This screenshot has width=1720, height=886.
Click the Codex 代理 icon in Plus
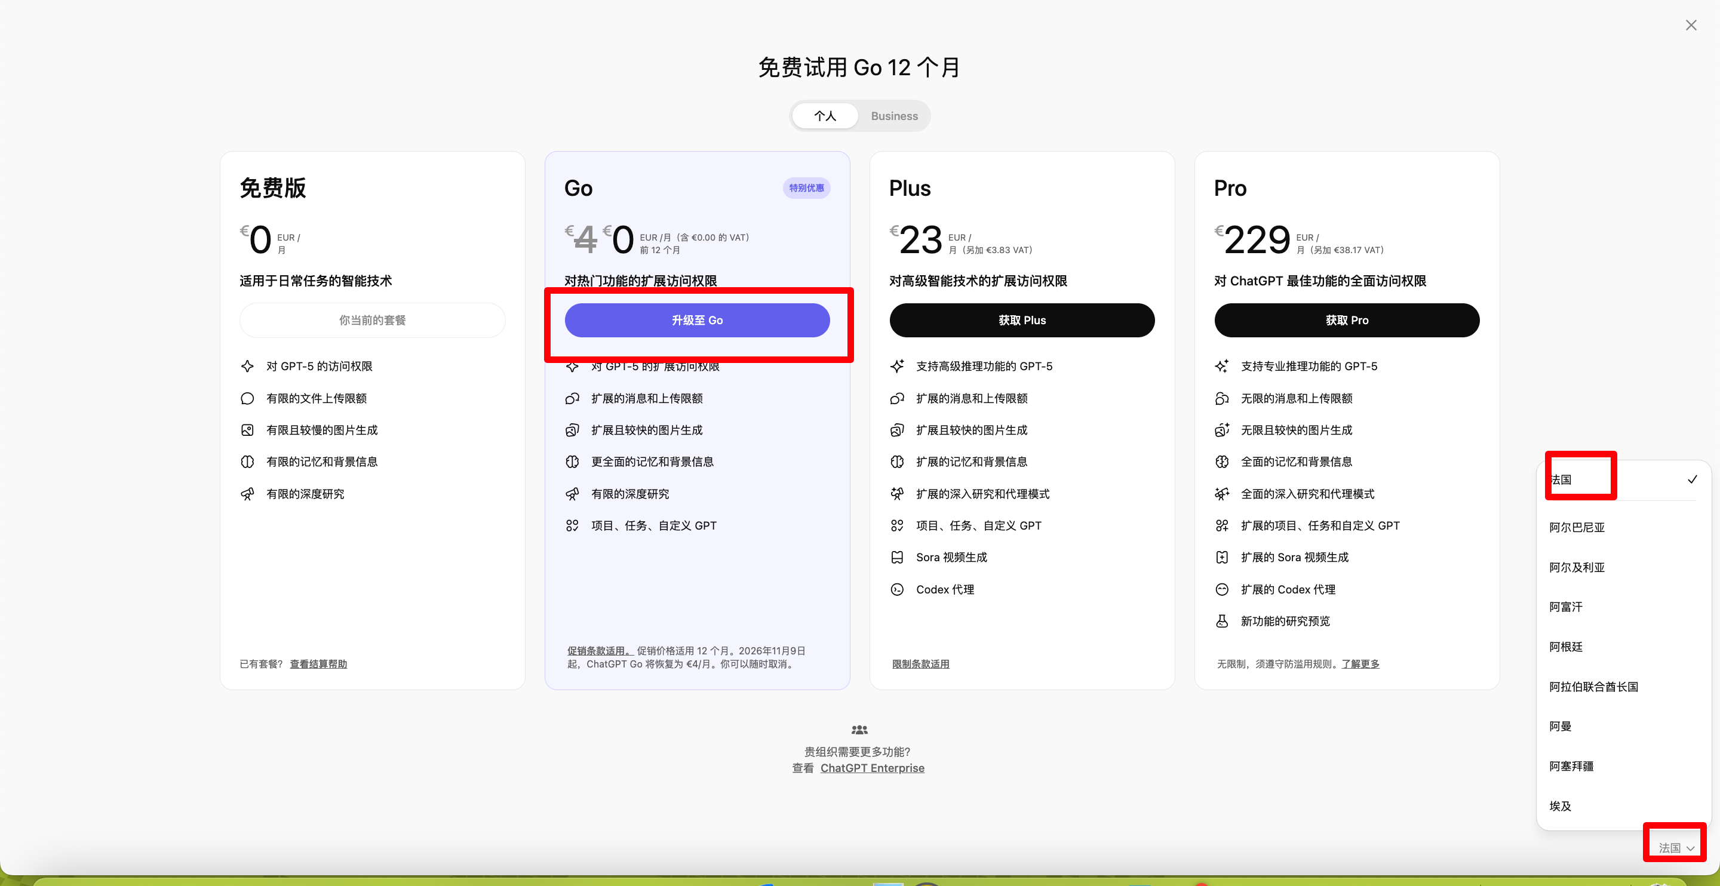(x=896, y=589)
